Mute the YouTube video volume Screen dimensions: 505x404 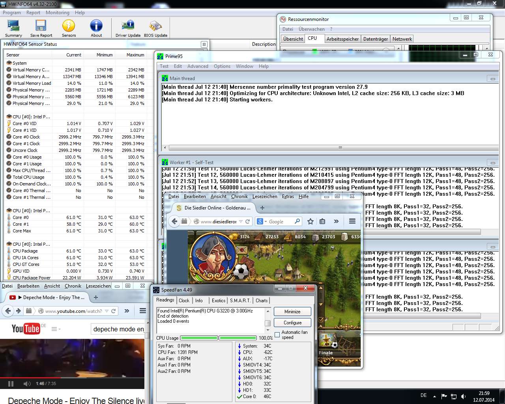(26, 383)
